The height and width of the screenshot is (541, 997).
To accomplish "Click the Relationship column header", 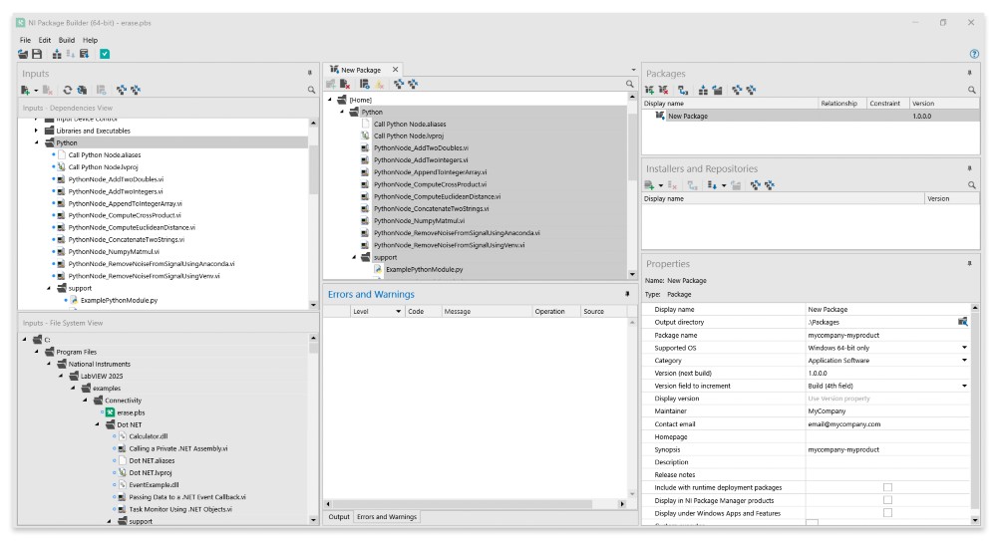I will [842, 103].
